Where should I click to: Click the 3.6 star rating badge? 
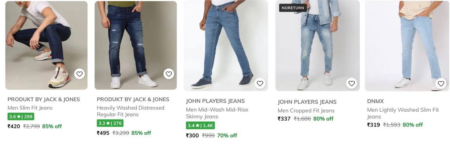(21, 117)
